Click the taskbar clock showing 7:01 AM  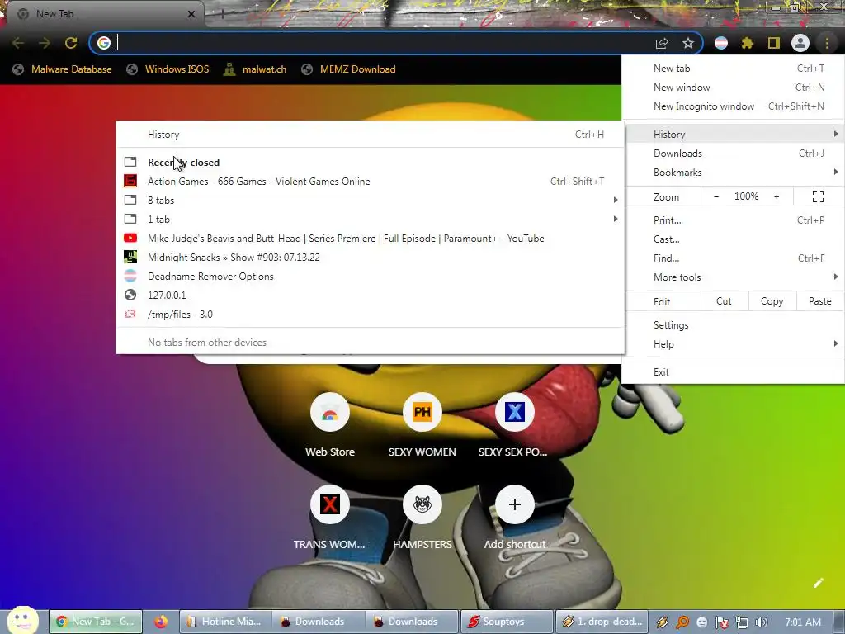[x=803, y=622]
